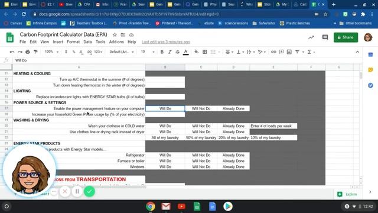The image size is (378, 213).
Task: Open the Functions sigma dropdown
Action: pyautogui.click(x=311, y=52)
